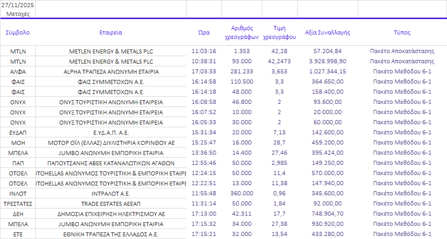Select Πακέτο Αποκατάστασης in the 11:03:16 row
447x239 pixels.
pos(402,51)
